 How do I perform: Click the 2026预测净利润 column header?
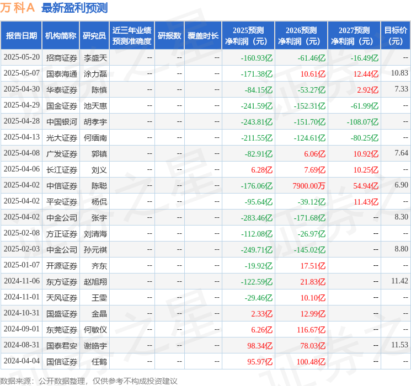(x=301, y=36)
